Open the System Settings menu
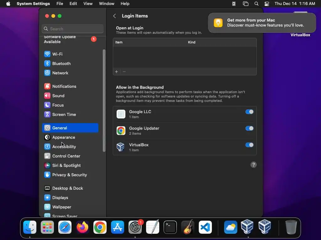Image resolution: width=321 pixels, height=240 pixels. (33, 4)
